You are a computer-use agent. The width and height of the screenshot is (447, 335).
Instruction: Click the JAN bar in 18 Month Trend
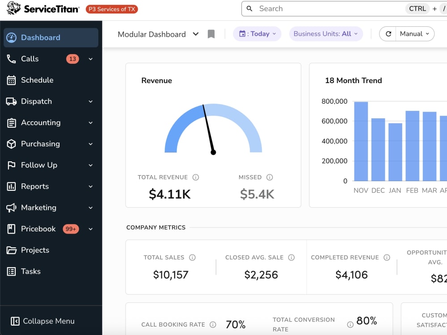[x=395, y=152]
